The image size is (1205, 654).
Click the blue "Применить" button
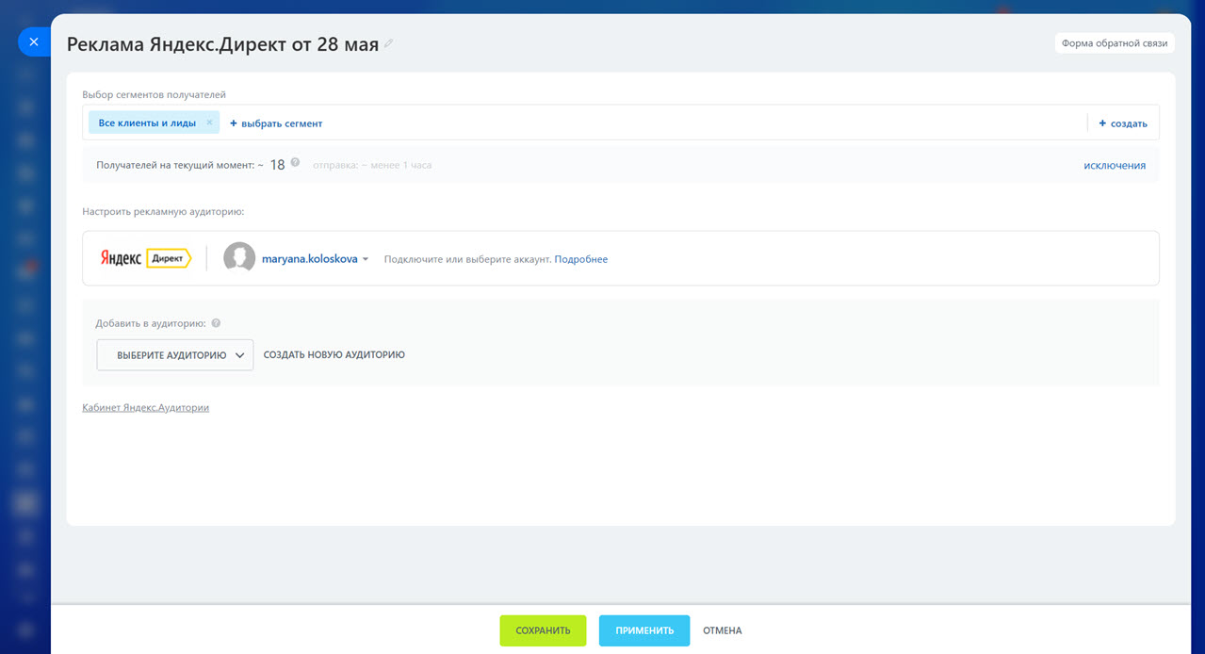pos(644,630)
